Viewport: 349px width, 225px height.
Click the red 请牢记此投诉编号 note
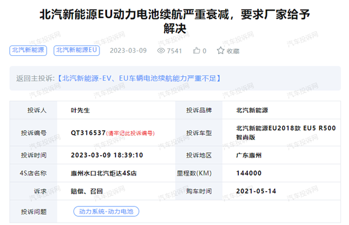(x=130, y=133)
